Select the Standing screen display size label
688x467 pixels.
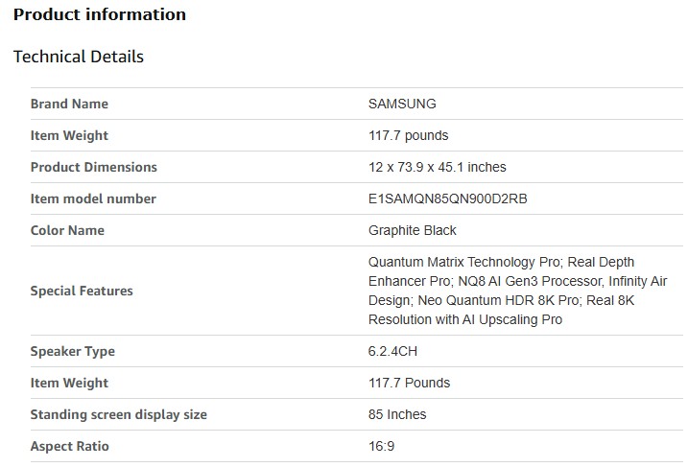click(x=119, y=414)
